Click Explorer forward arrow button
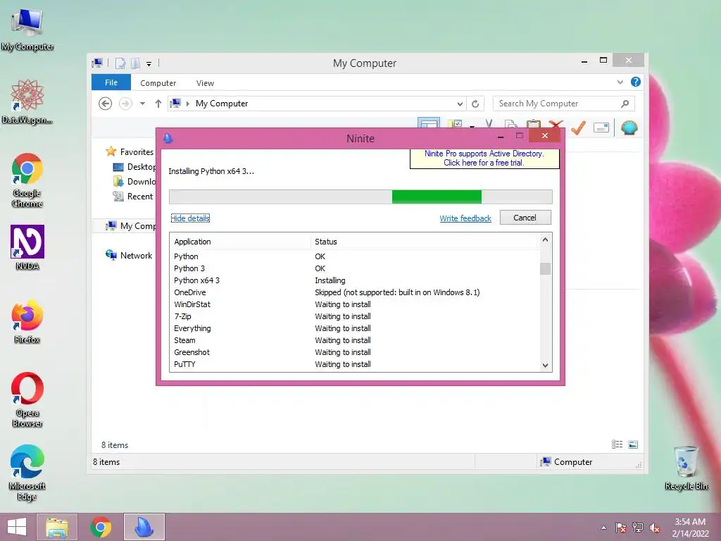Screen dimensions: 721x541 coord(125,104)
